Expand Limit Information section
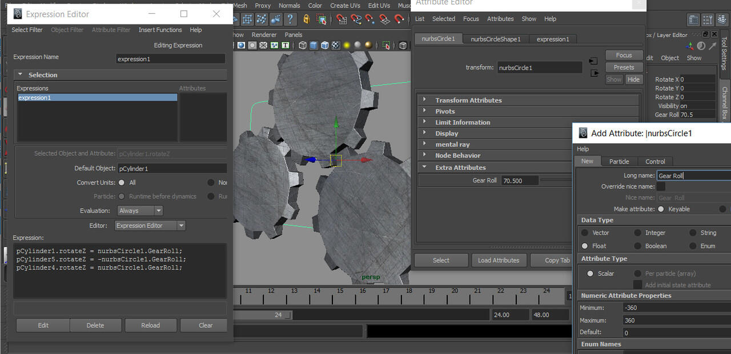This screenshot has height=354, width=731. click(424, 122)
